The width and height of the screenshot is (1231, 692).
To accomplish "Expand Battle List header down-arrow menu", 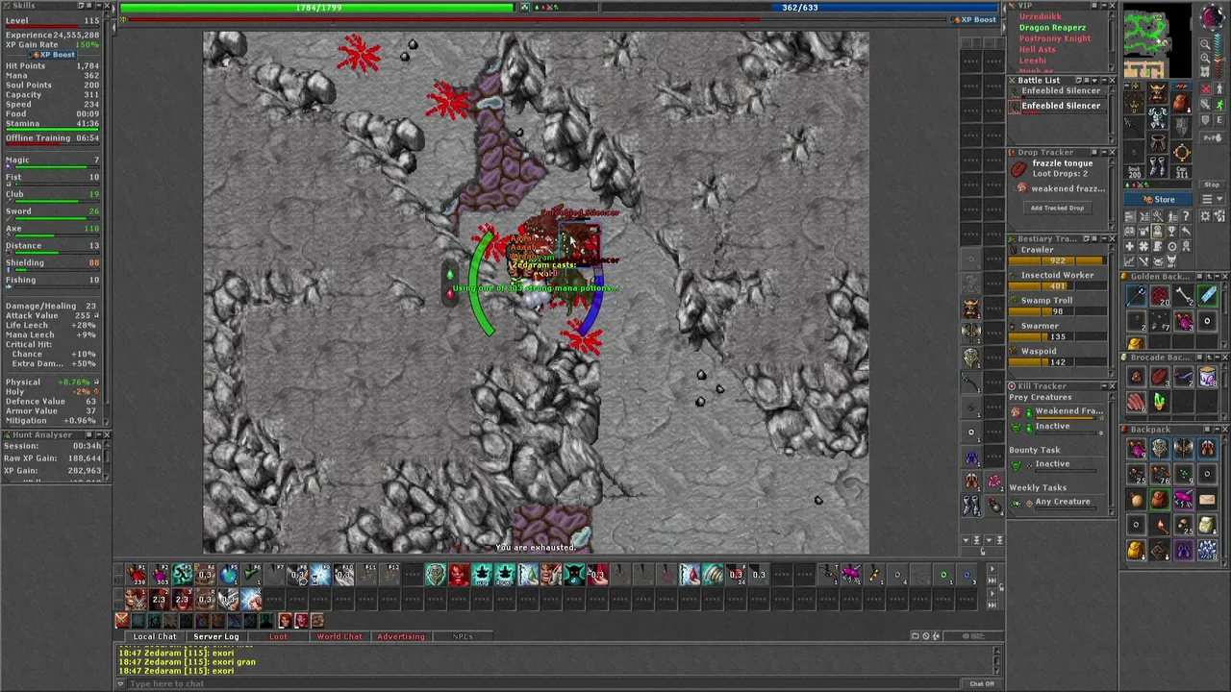I will [x=1094, y=80].
